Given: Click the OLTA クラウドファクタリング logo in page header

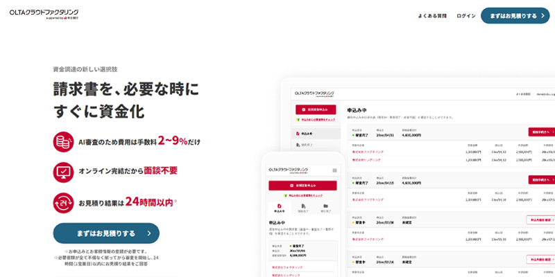Looking at the screenshot, I should tap(44, 14).
